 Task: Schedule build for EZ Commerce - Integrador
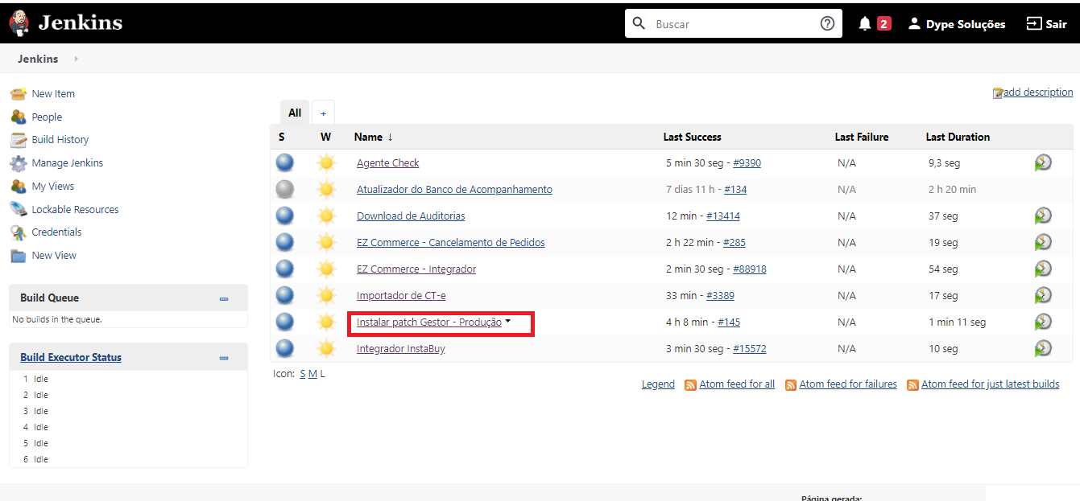click(1043, 269)
